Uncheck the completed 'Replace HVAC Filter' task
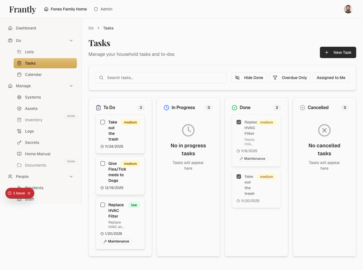The width and height of the screenshot is (363, 270). click(239, 122)
